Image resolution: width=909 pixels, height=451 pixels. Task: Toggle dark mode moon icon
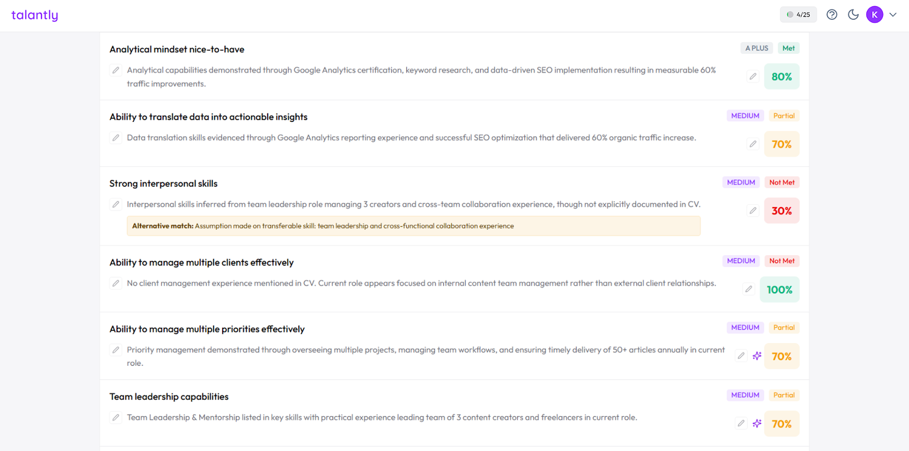click(853, 15)
